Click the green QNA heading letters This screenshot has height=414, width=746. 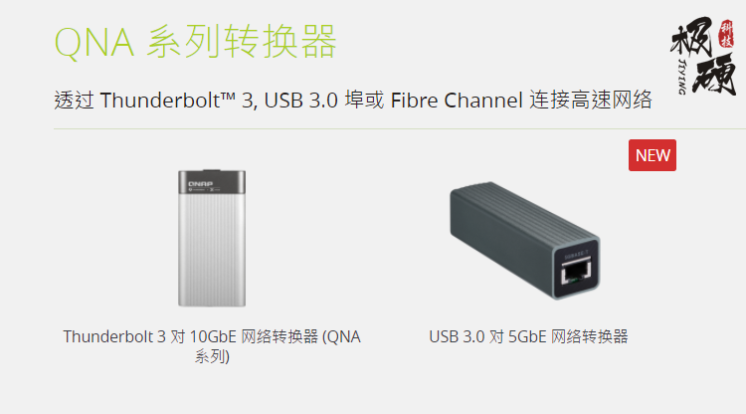point(94,43)
